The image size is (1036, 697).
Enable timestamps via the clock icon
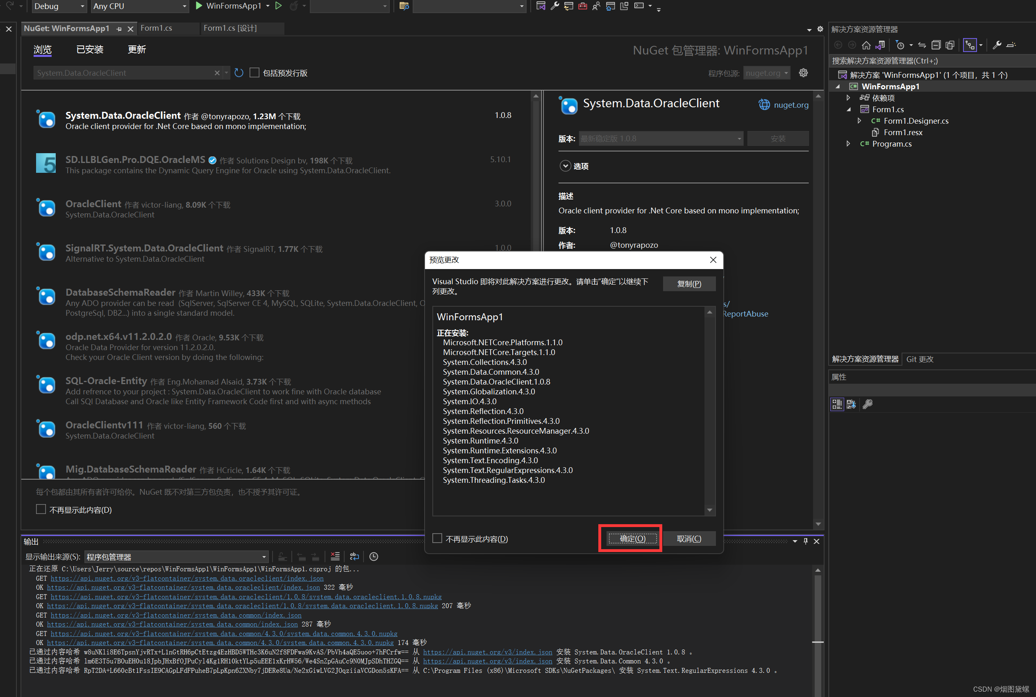pyautogui.click(x=374, y=556)
